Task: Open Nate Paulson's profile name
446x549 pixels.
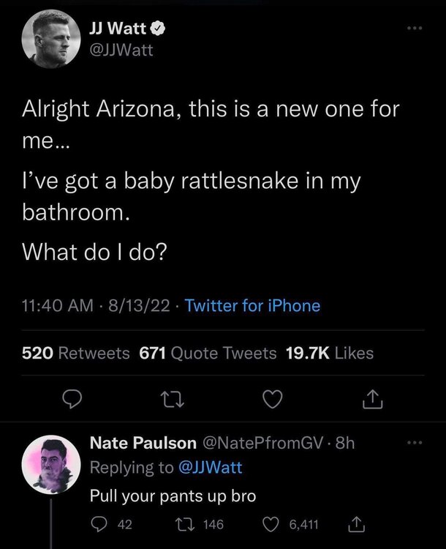Action: [142, 443]
